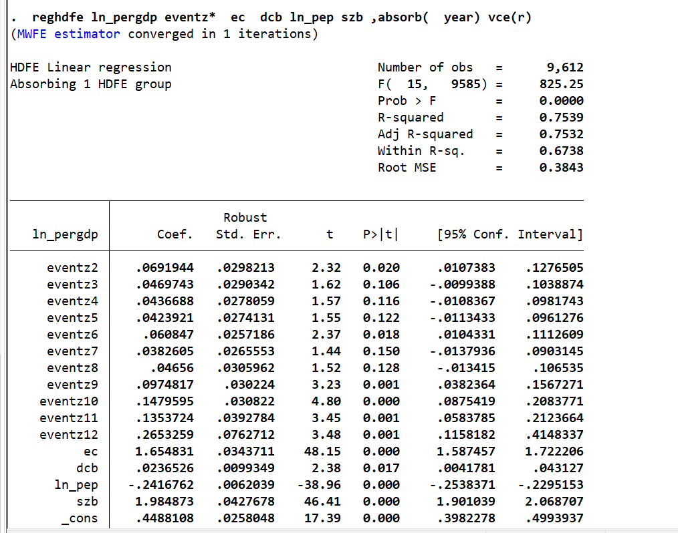Click eventz9 upper bound .1567271
The image size is (678, 533).
point(555,385)
